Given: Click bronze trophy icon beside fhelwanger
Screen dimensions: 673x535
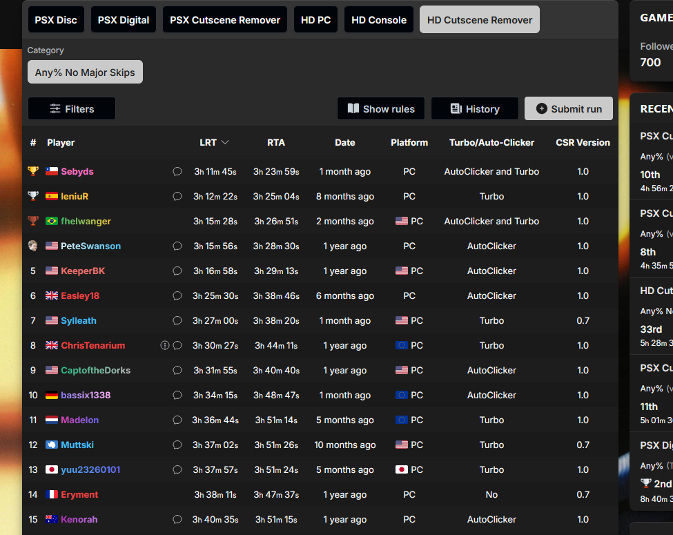Looking at the screenshot, I should pyautogui.click(x=33, y=221).
